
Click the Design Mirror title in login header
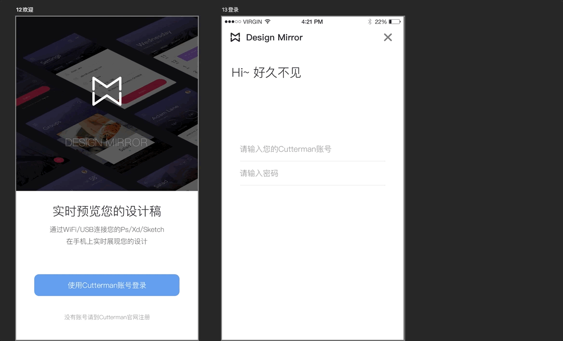click(274, 38)
